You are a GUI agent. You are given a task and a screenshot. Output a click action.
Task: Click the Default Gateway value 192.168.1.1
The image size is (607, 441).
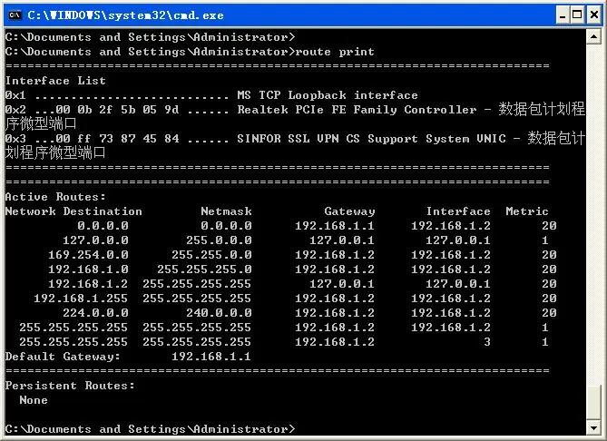pos(211,357)
